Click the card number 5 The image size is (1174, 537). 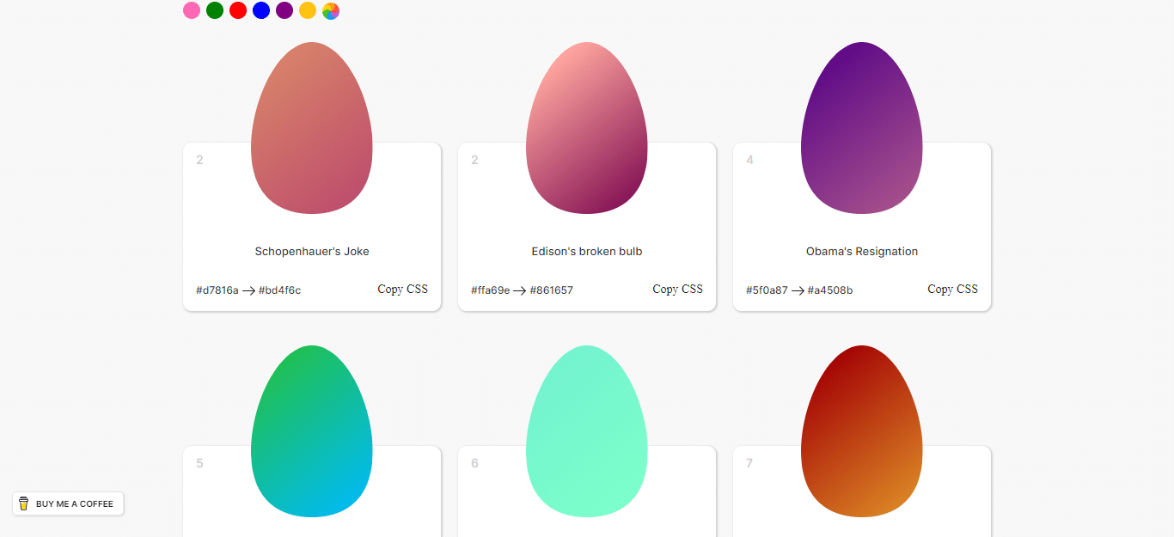pos(200,463)
